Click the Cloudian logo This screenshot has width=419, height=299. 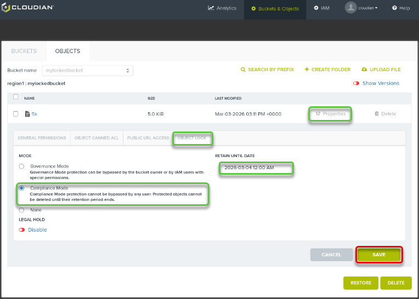pyautogui.click(x=27, y=8)
